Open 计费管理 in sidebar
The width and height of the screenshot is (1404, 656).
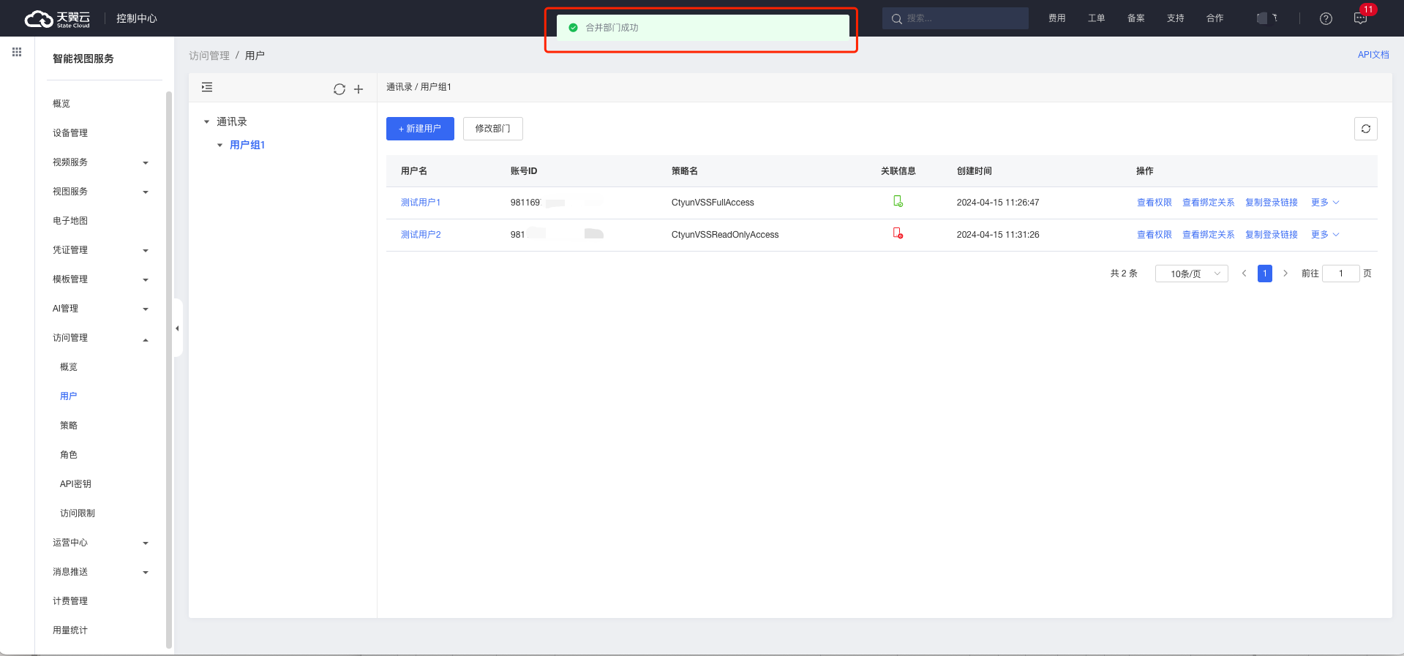[x=70, y=601]
